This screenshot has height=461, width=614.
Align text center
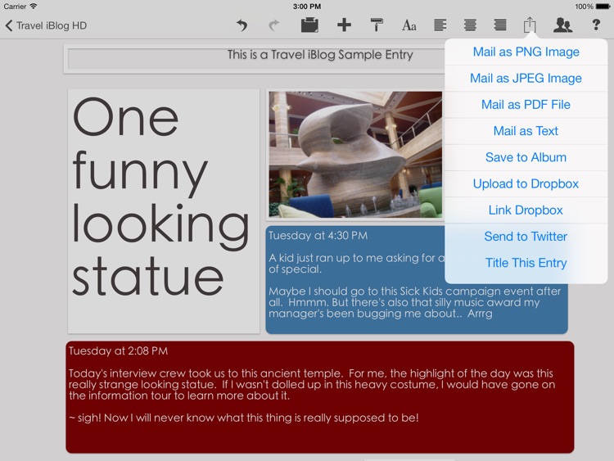[x=470, y=25]
